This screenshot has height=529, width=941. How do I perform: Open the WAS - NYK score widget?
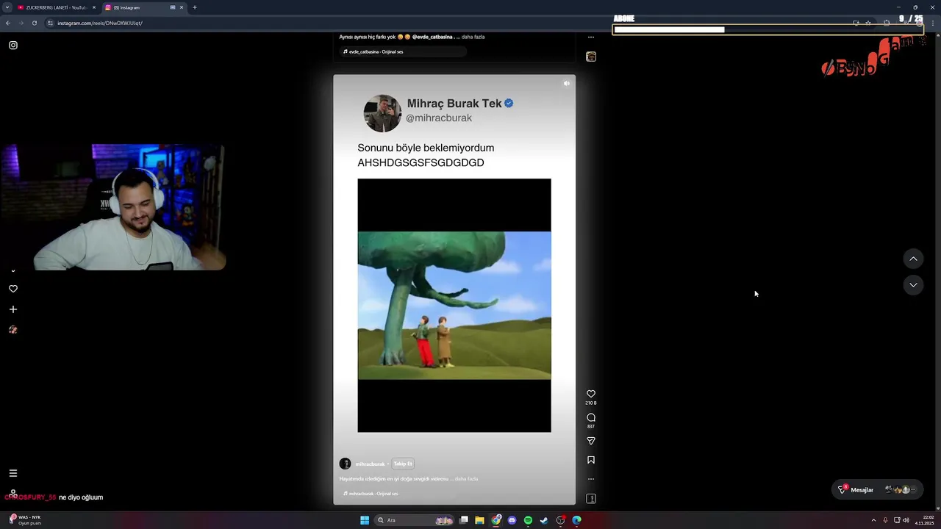pyautogui.click(x=25, y=520)
